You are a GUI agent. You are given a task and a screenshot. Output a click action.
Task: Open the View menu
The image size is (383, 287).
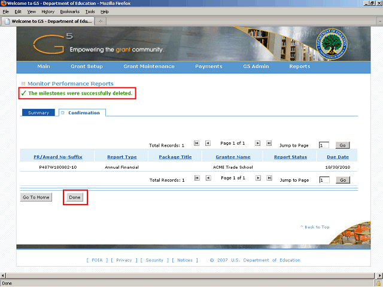point(32,12)
